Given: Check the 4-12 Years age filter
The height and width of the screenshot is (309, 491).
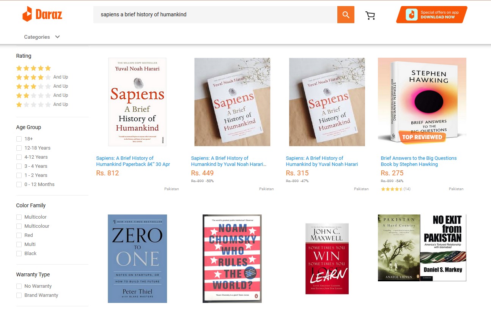Looking at the screenshot, I should [x=19, y=157].
